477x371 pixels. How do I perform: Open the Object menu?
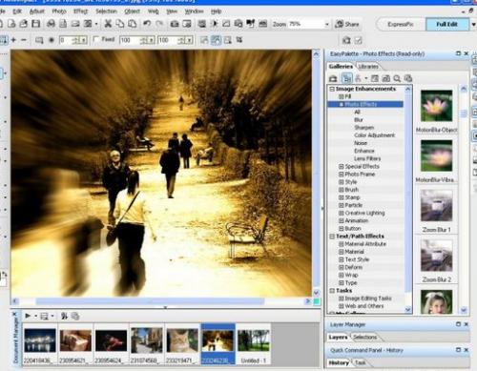tap(132, 11)
